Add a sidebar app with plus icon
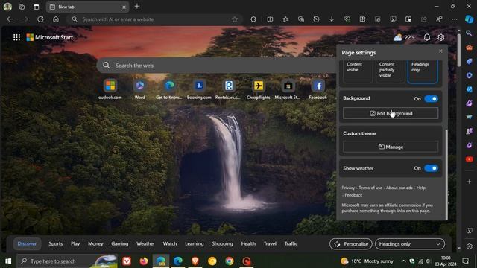 click(469, 182)
